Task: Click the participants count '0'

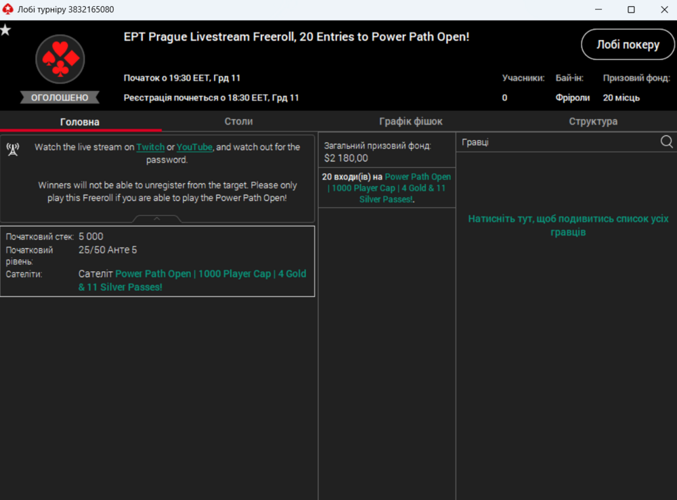Action: click(504, 98)
